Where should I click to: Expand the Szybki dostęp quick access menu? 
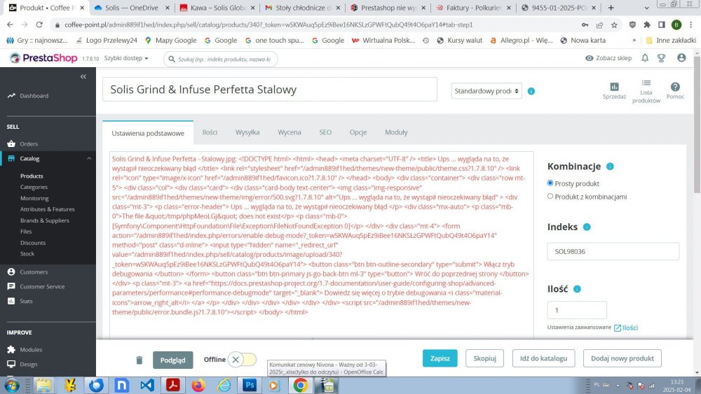(126, 59)
